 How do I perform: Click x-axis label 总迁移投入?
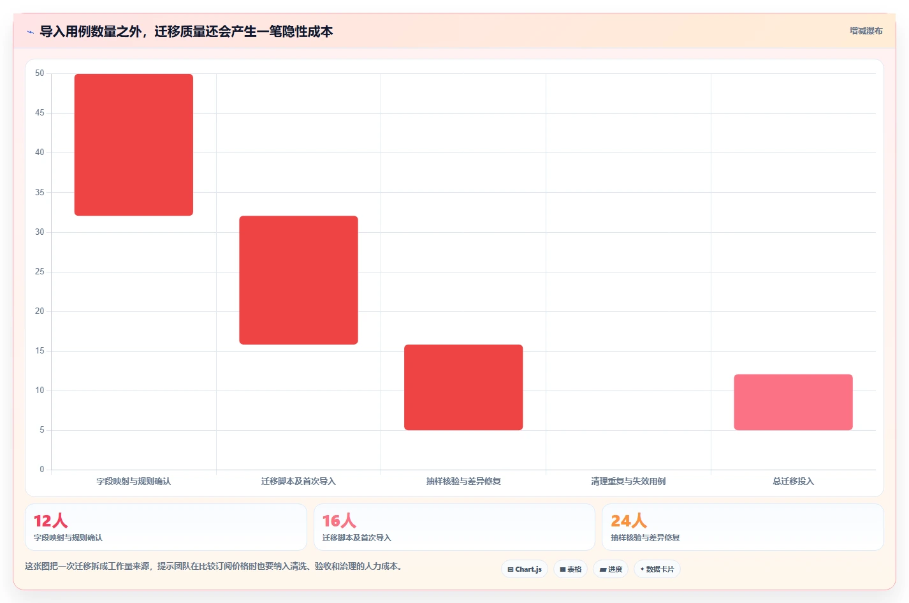pos(793,481)
